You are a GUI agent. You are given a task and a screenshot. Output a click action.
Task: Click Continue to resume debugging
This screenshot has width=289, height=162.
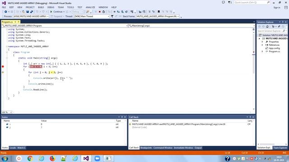pyautogui.click(x=56, y=12)
